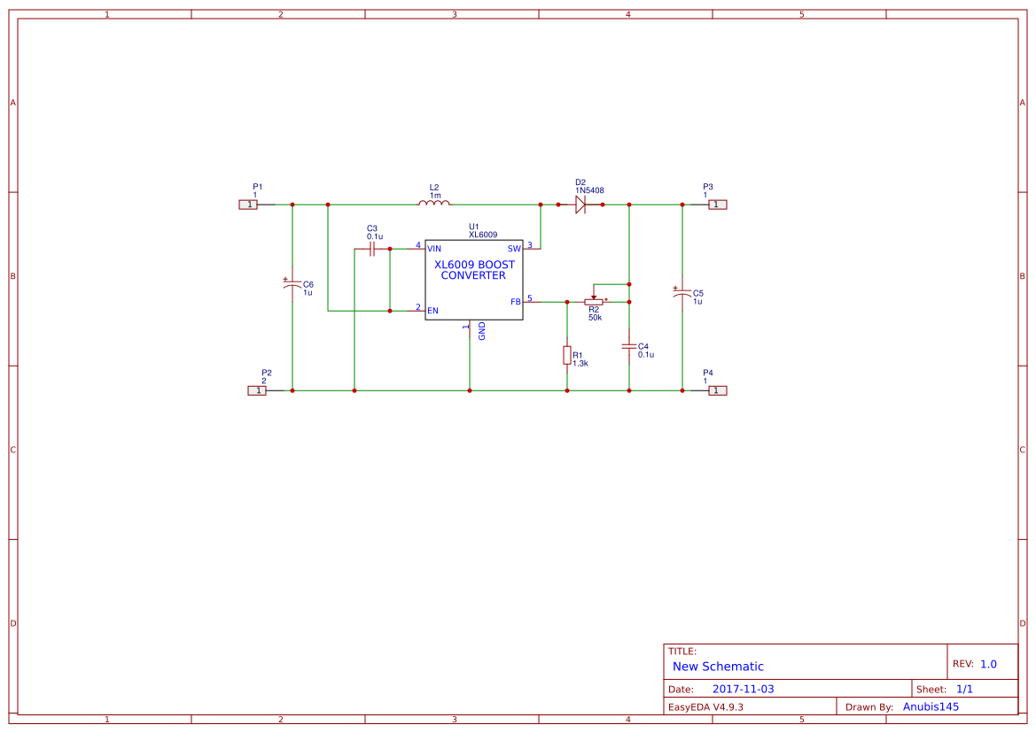Select capacitor C3 symbol
1036x733 pixels.
coord(372,249)
